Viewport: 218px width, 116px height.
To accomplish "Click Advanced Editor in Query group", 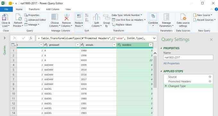I will (35, 20).
